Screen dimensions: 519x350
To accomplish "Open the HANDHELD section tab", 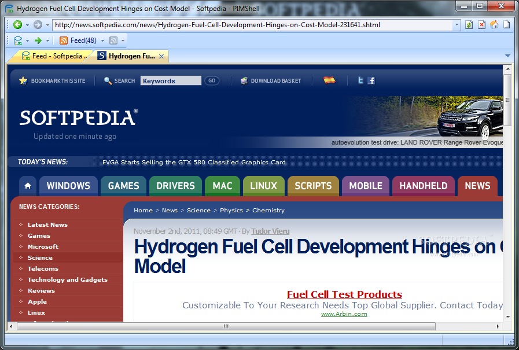I will pos(424,186).
